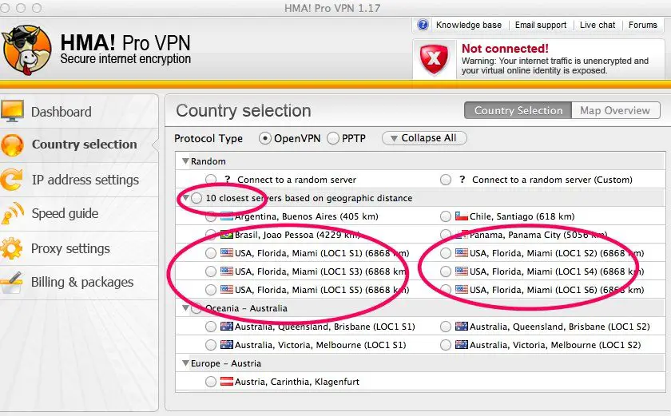Click the blue help question mark icon
Screen dimensions: 671x416
click(x=423, y=25)
